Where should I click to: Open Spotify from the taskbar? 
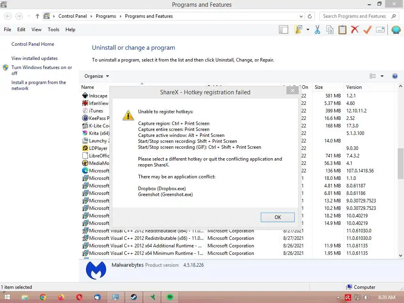(170, 297)
